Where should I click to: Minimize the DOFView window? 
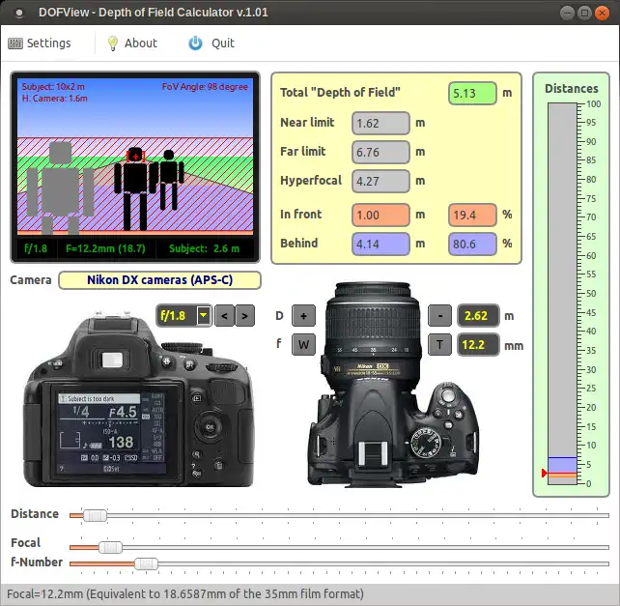[x=567, y=13]
